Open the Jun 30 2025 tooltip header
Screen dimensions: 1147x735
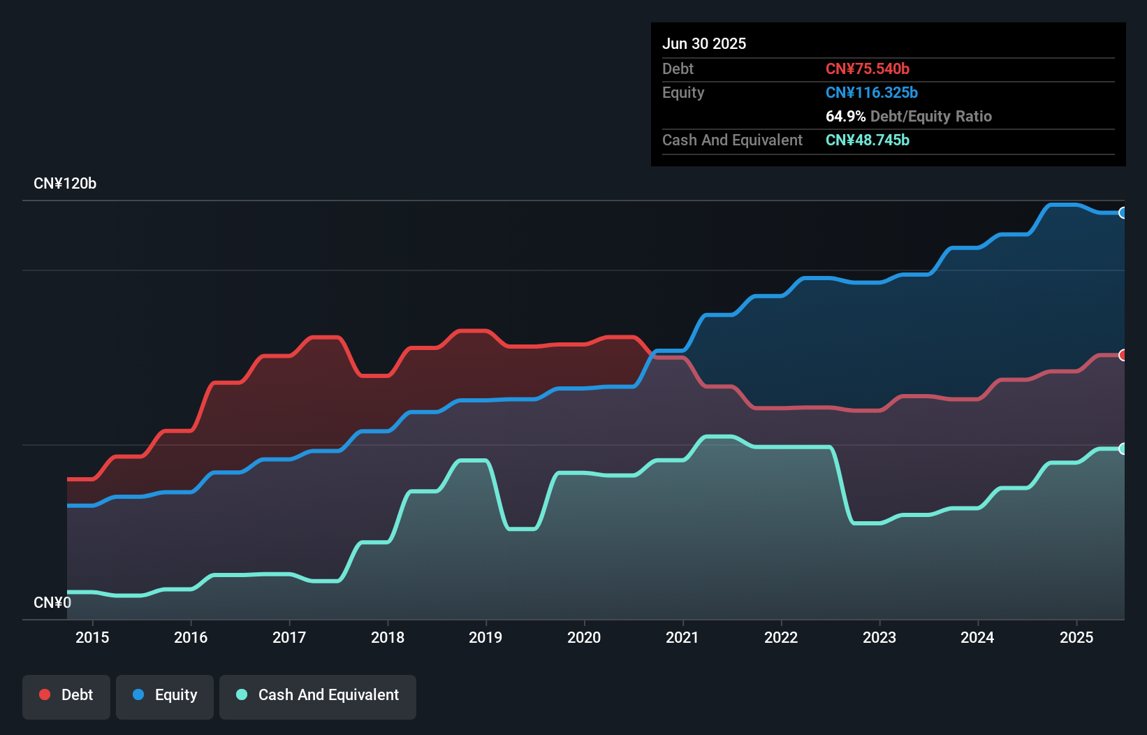coord(704,43)
